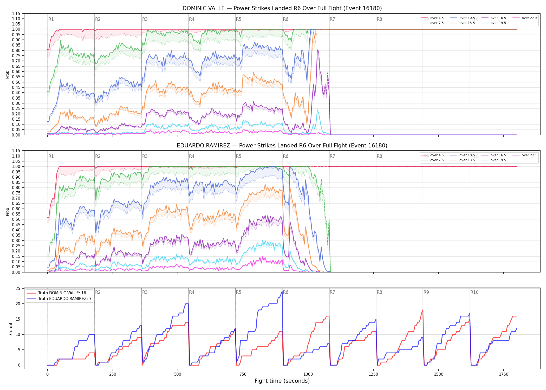The height and width of the screenshot is (390, 546).
Task: Select 'over 16.5' in Eduardo Ramirez legend
Action: pyautogui.click(x=493, y=155)
